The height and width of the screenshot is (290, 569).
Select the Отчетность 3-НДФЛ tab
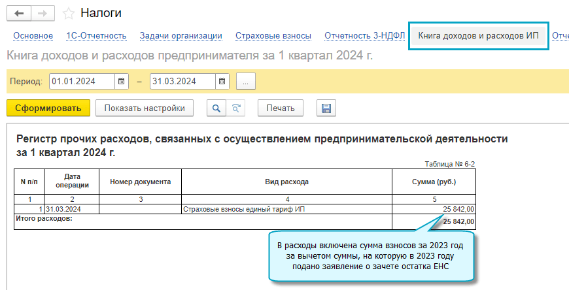click(x=365, y=36)
